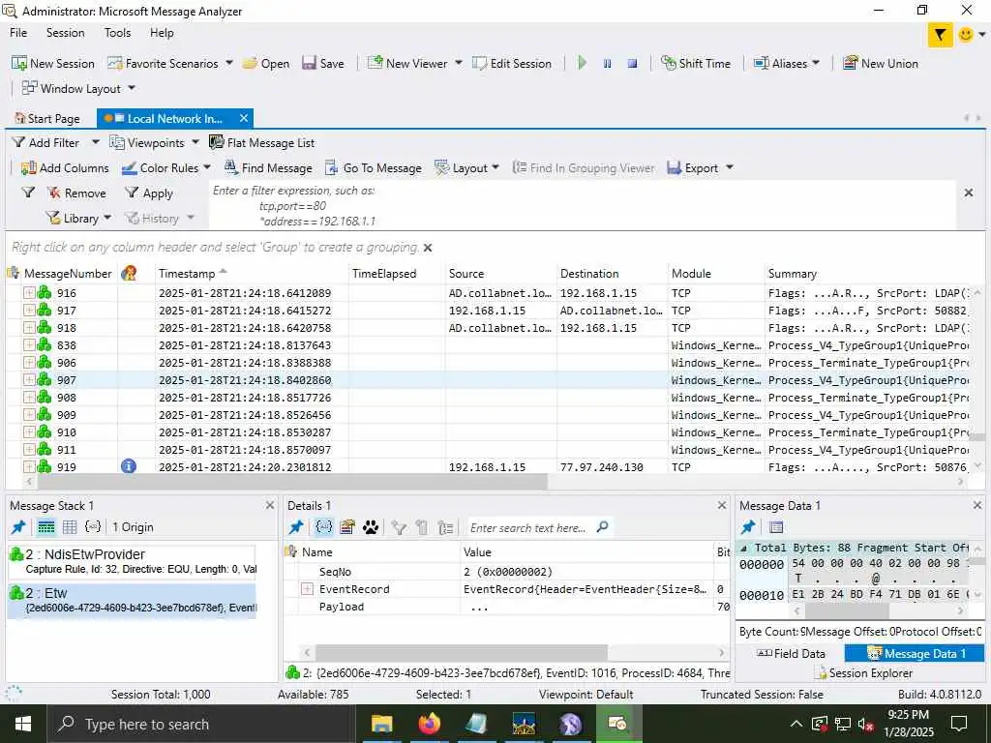Viewport: 991px width, 743px height.
Task: Expand message row 907
Action: coord(29,379)
